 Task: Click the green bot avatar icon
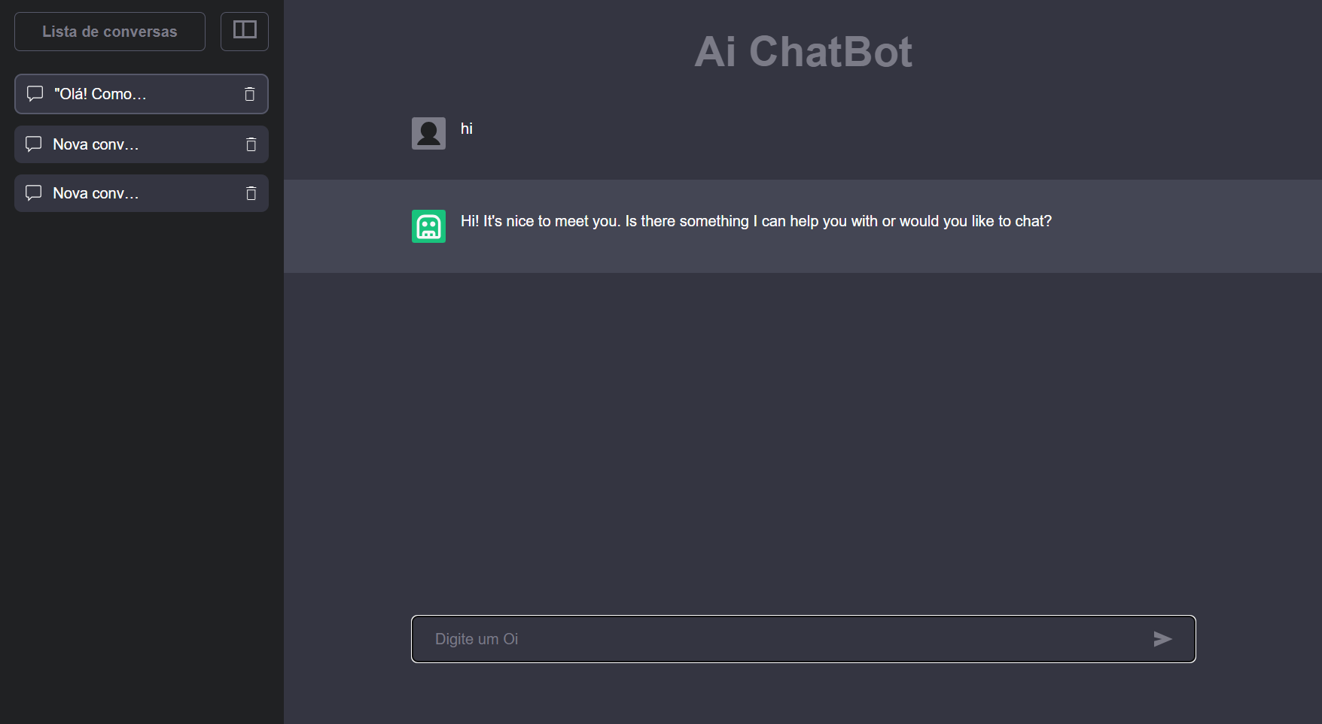click(428, 226)
